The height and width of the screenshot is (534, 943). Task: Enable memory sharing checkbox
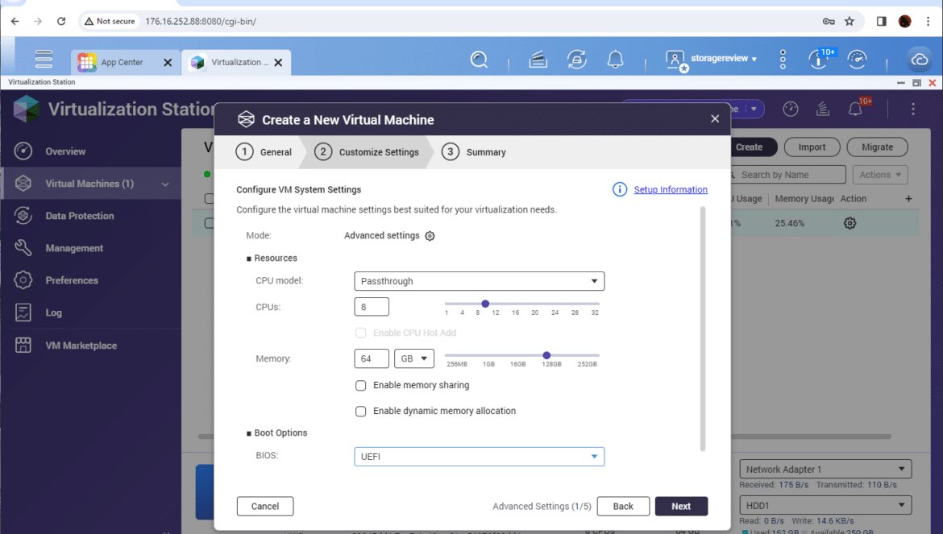click(x=361, y=386)
